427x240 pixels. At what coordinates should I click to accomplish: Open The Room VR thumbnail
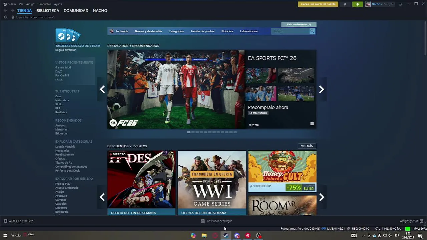(282, 205)
